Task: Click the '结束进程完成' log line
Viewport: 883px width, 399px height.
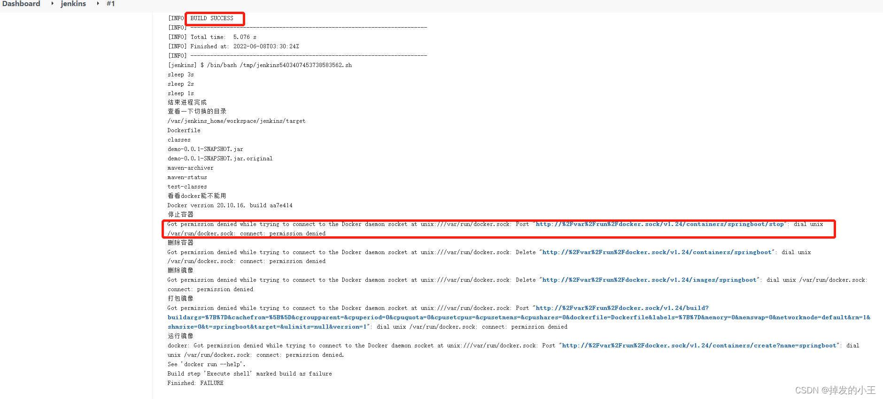Action: pos(187,102)
